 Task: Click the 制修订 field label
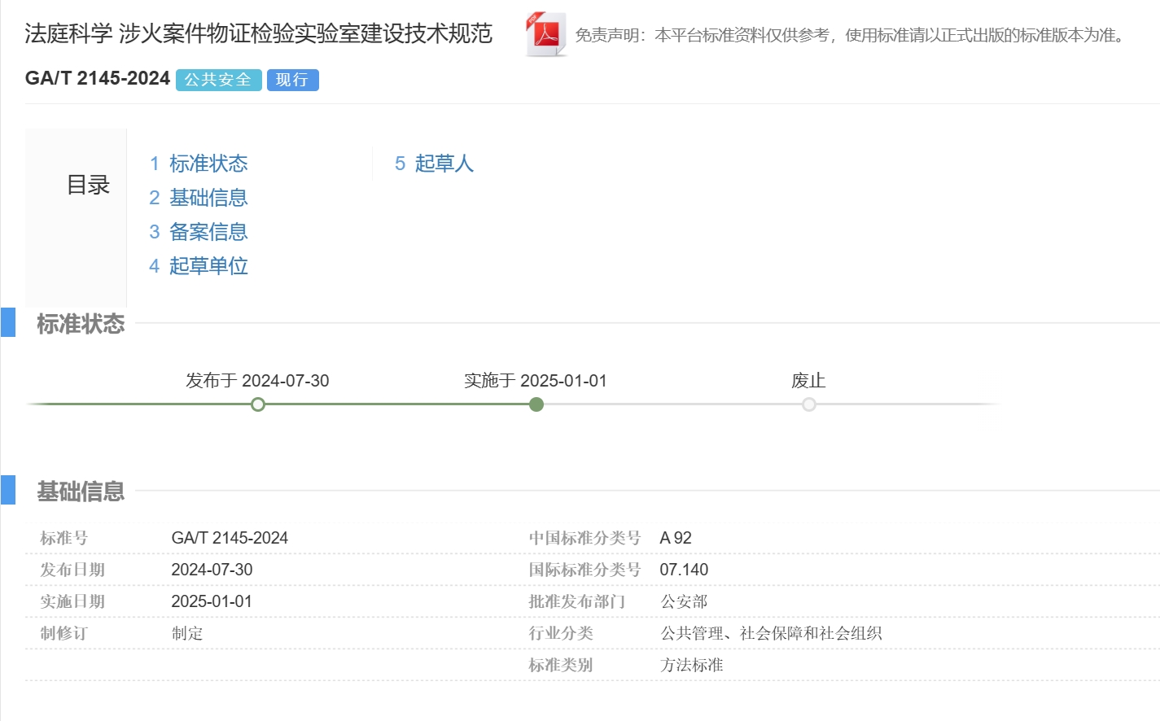(x=64, y=633)
